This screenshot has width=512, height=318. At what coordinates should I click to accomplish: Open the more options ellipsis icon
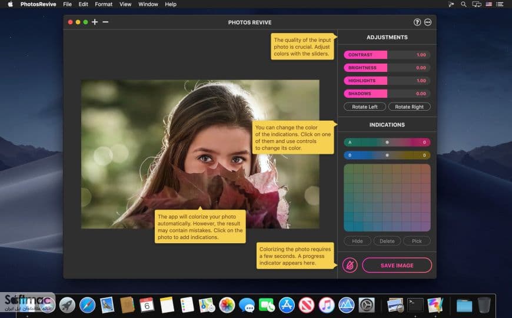pyautogui.click(x=428, y=22)
